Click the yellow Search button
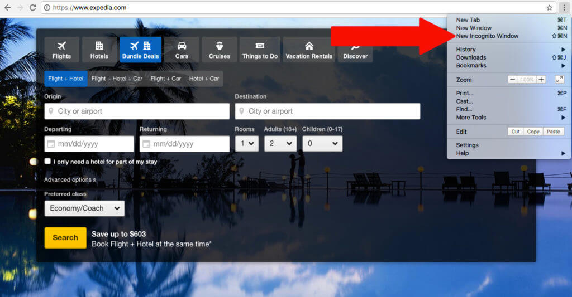572x297 pixels. click(65, 238)
